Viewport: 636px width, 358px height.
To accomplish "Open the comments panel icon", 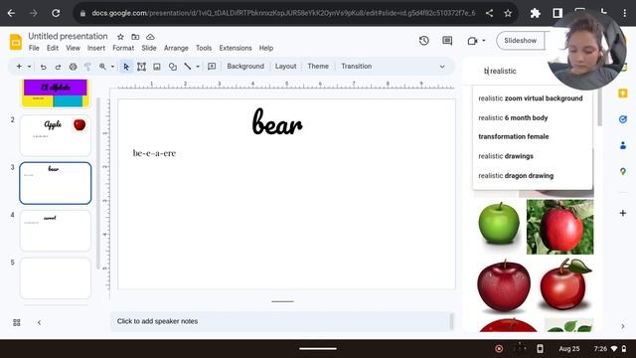I will click(447, 41).
